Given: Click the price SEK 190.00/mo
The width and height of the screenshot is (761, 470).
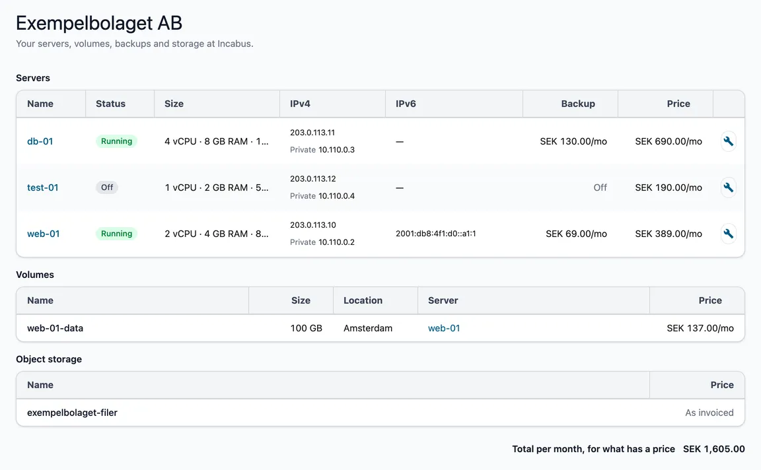Looking at the screenshot, I should pyautogui.click(x=669, y=187).
